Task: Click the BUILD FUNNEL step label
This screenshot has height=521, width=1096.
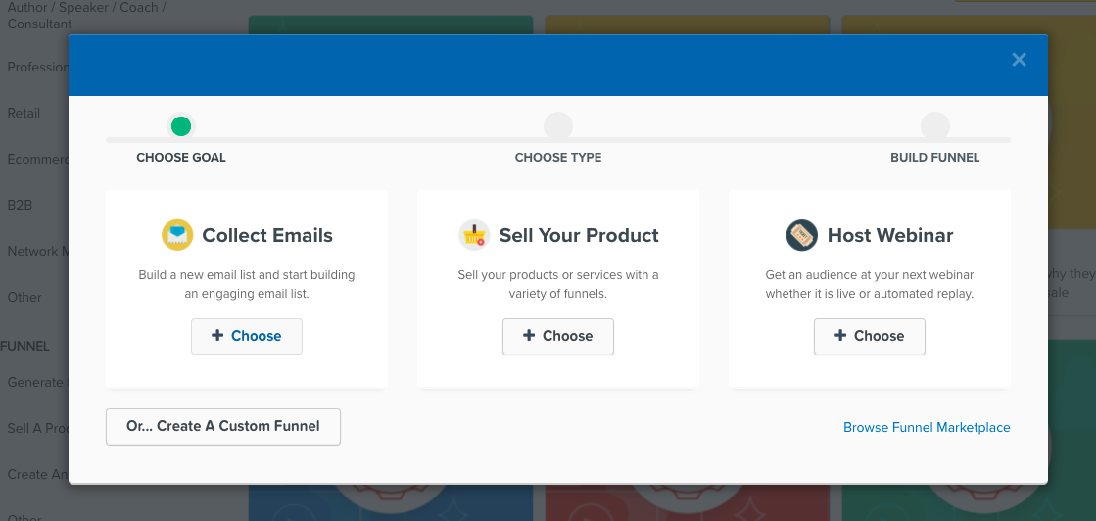Action: point(935,158)
